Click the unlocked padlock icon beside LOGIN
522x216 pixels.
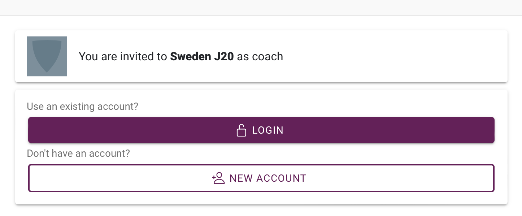point(241,130)
